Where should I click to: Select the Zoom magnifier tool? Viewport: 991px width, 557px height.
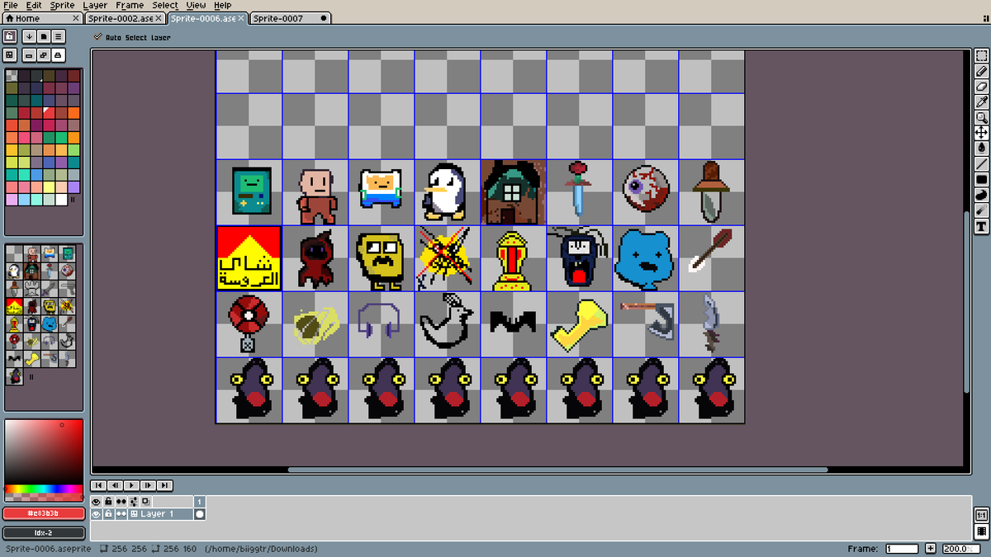tap(982, 118)
